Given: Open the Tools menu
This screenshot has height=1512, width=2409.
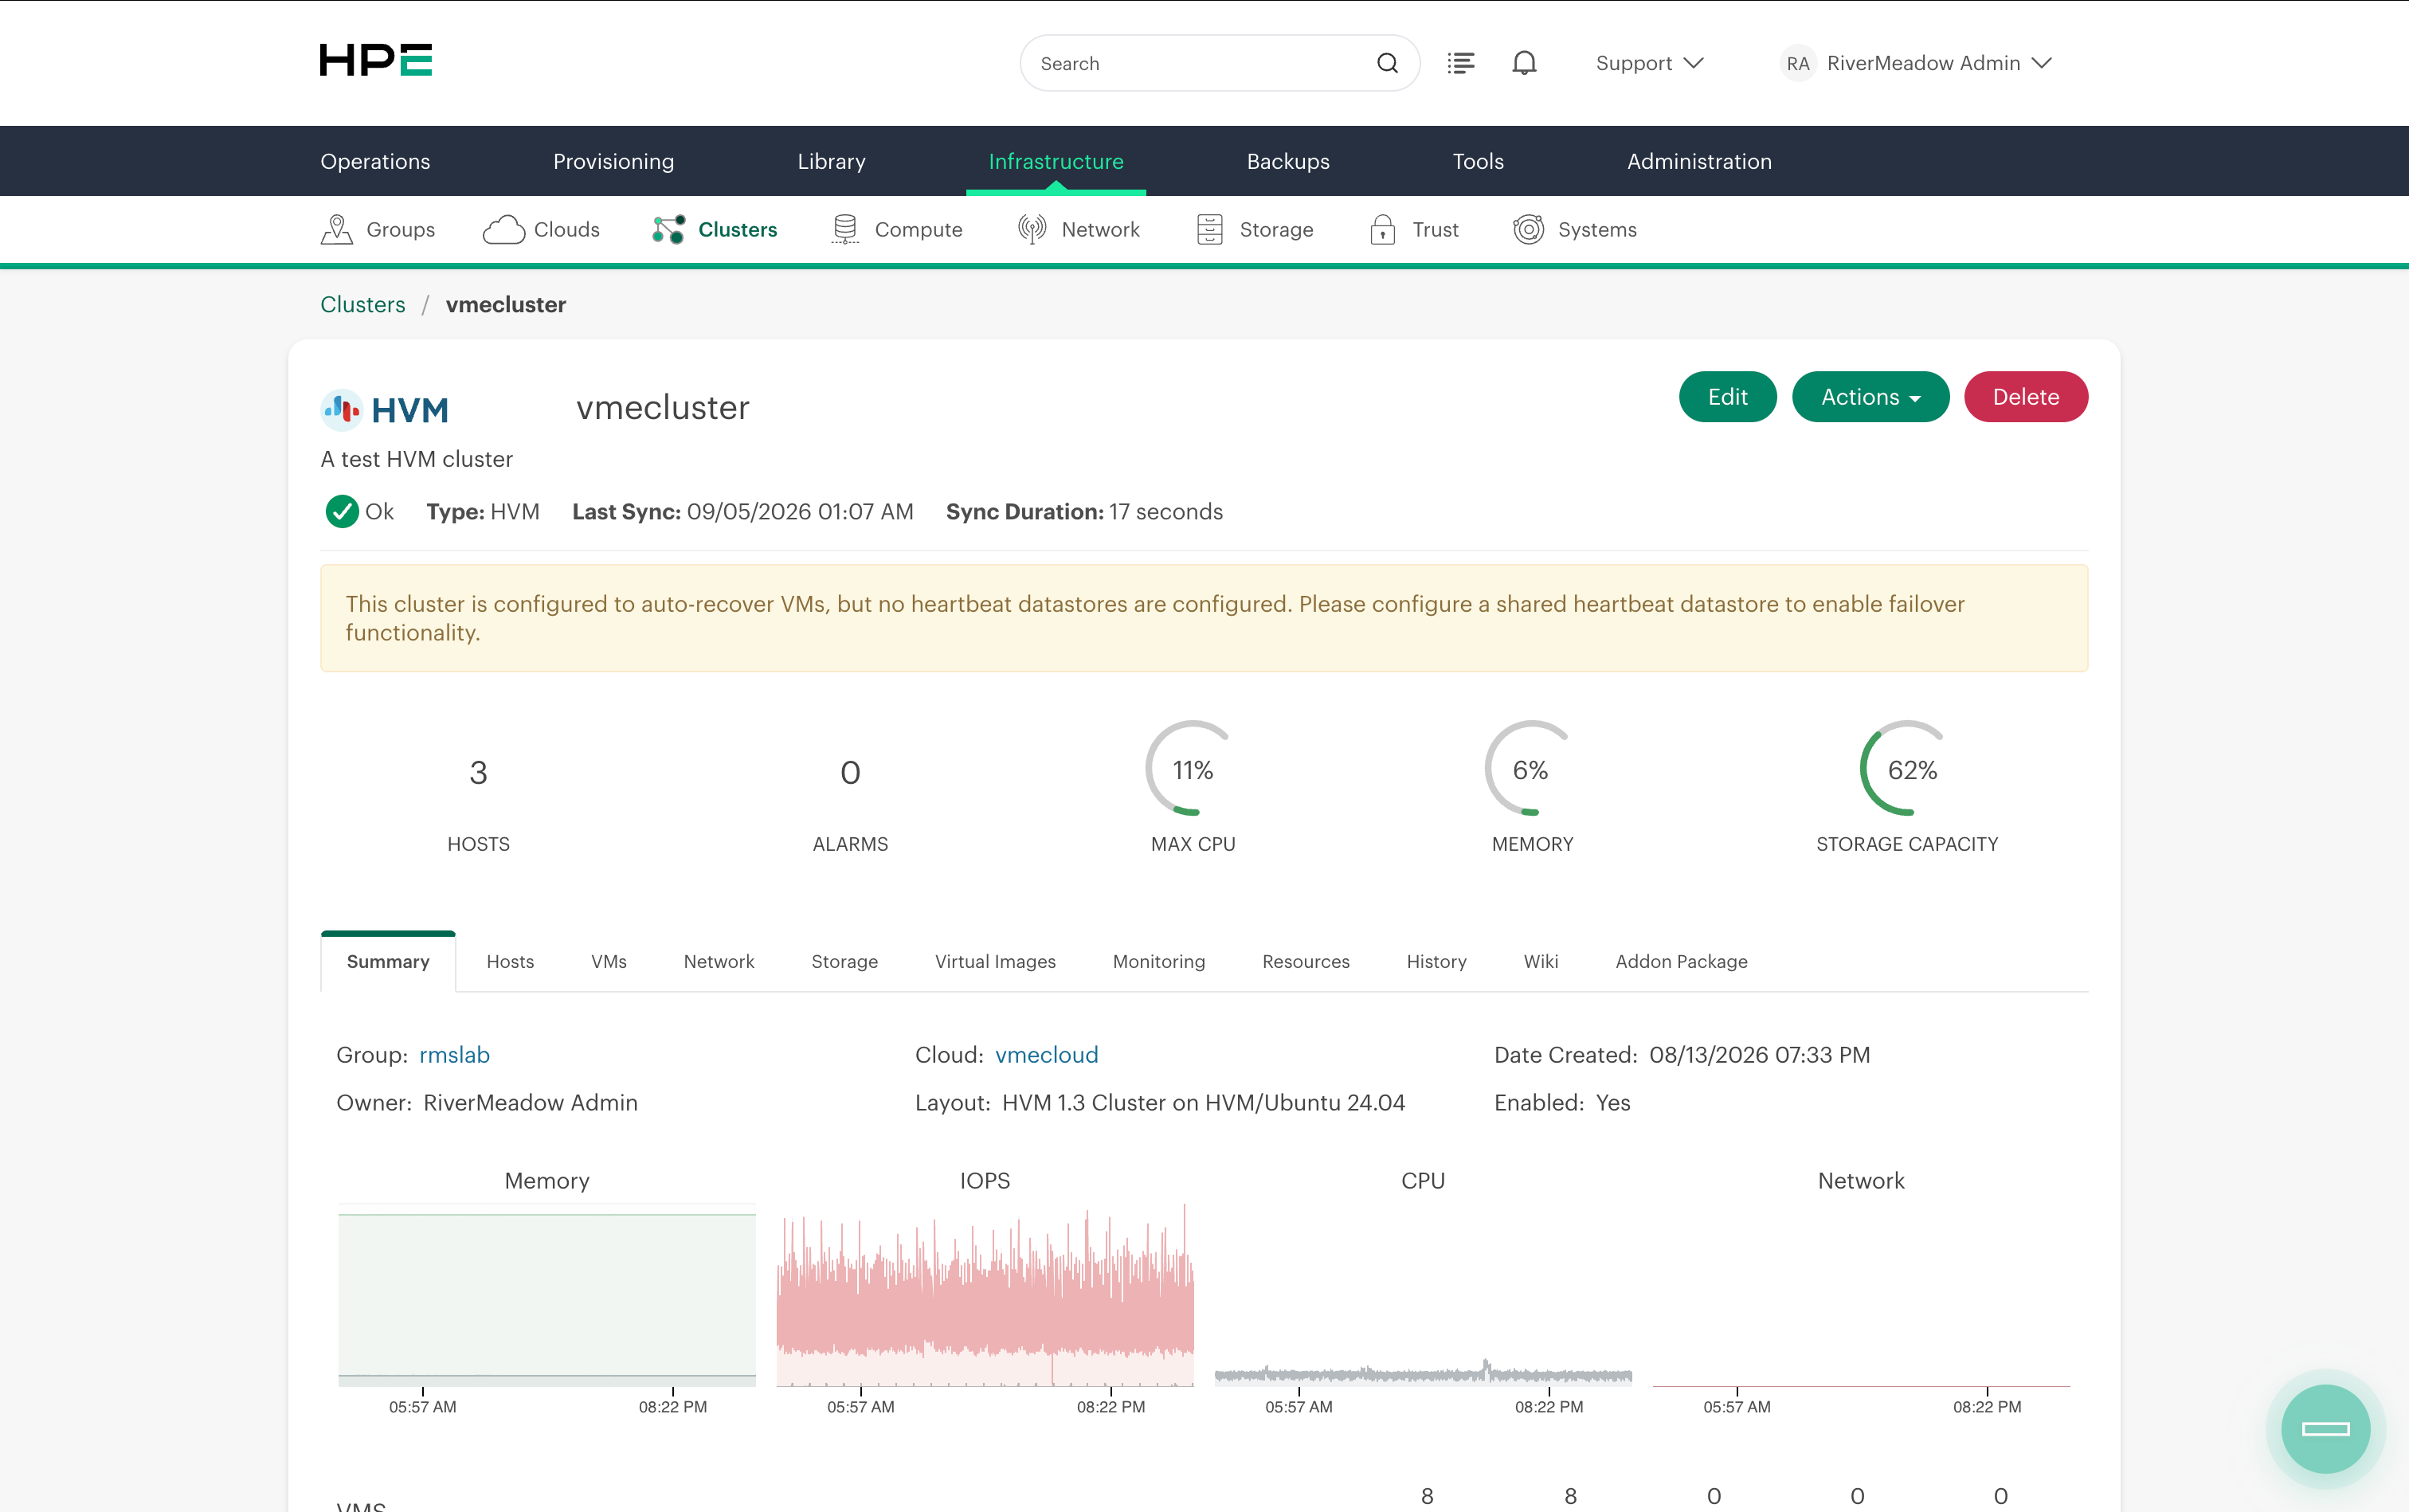Looking at the screenshot, I should click(1478, 161).
